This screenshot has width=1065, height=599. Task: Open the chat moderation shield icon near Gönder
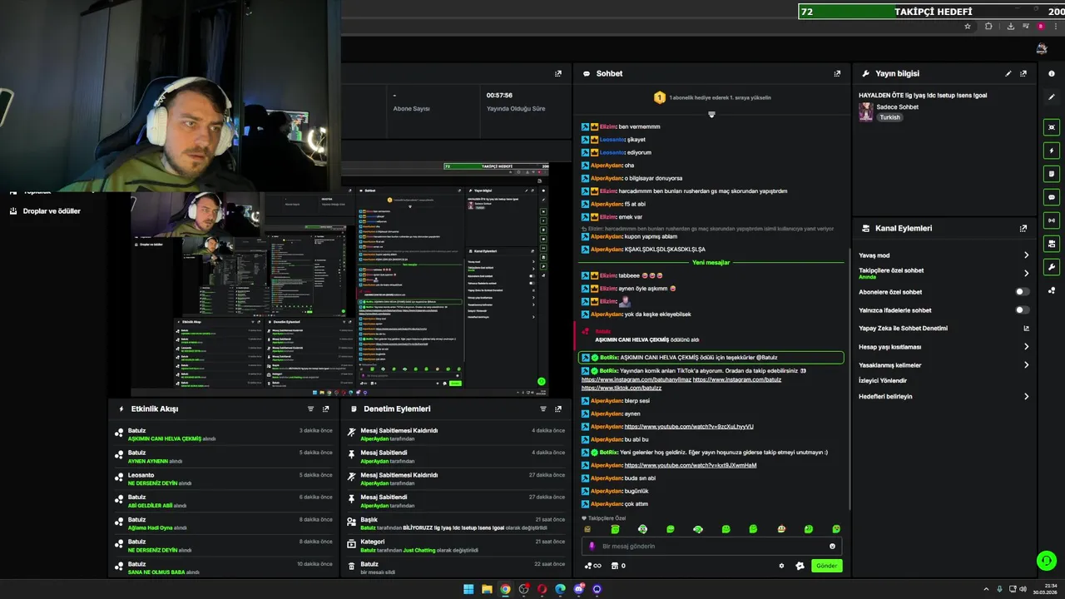(800, 566)
